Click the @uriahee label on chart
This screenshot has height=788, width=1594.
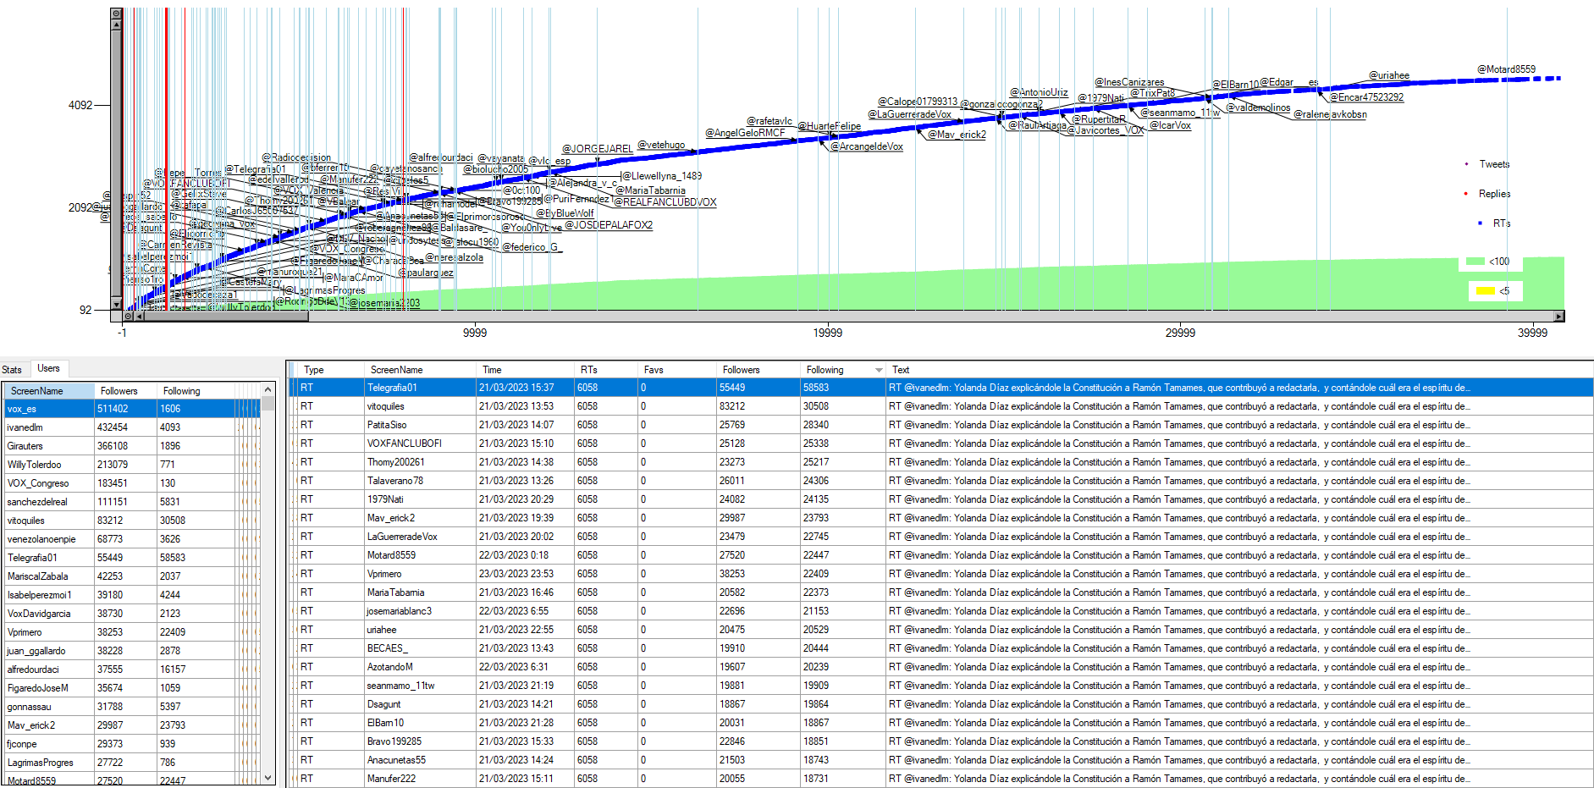(x=1389, y=75)
